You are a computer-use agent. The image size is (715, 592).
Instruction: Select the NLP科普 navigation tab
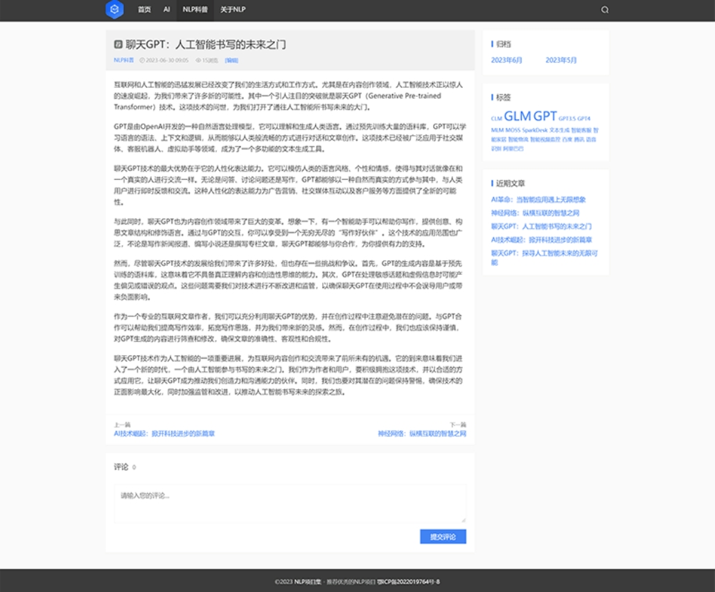[195, 9]
